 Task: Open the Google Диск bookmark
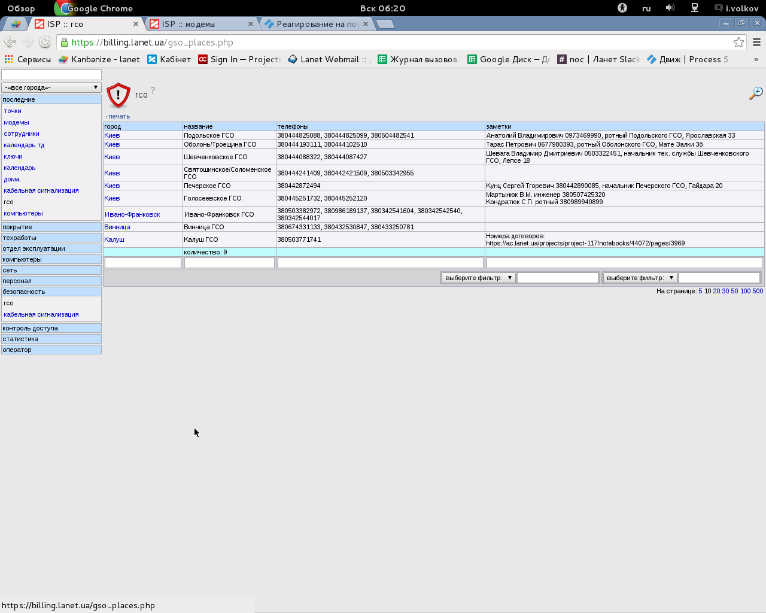point(509,59)
